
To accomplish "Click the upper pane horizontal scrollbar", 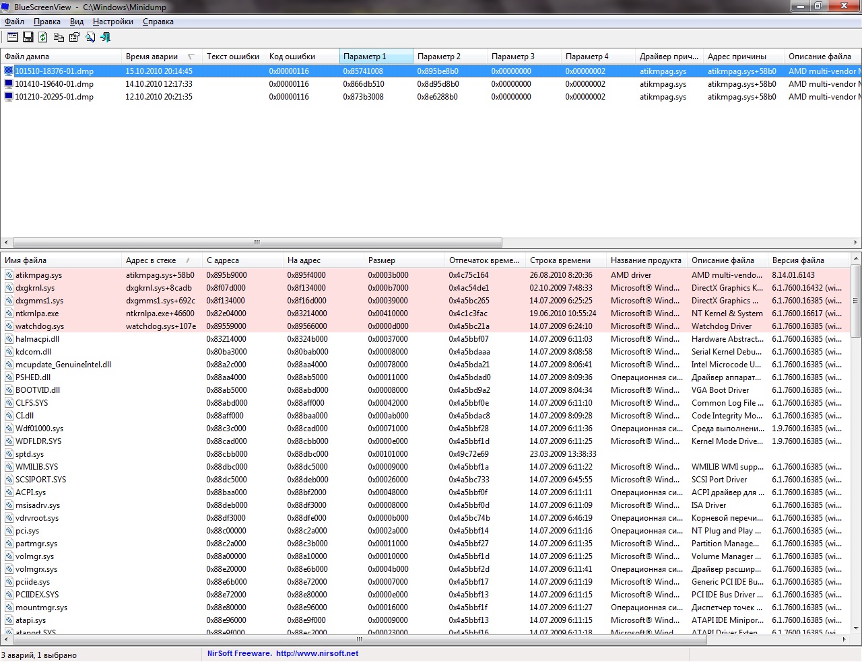I will coord(257,242).
